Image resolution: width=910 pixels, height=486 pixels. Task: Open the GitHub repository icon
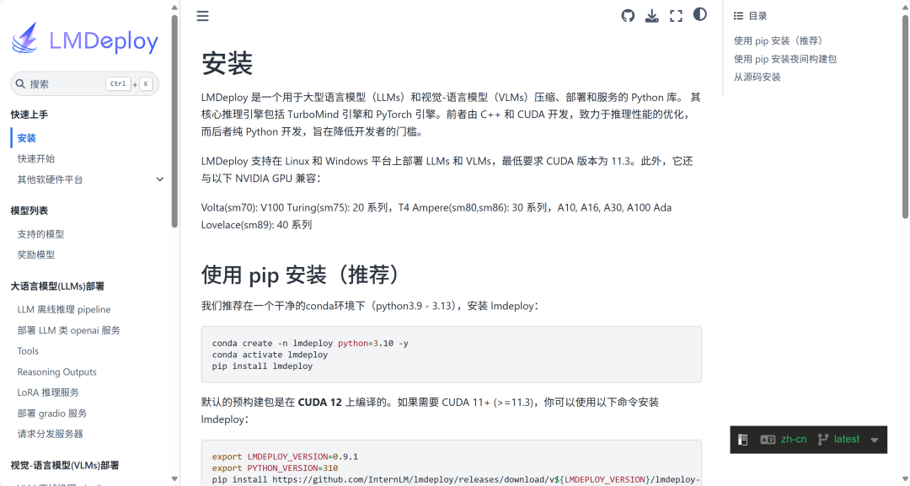coord(628,16)
